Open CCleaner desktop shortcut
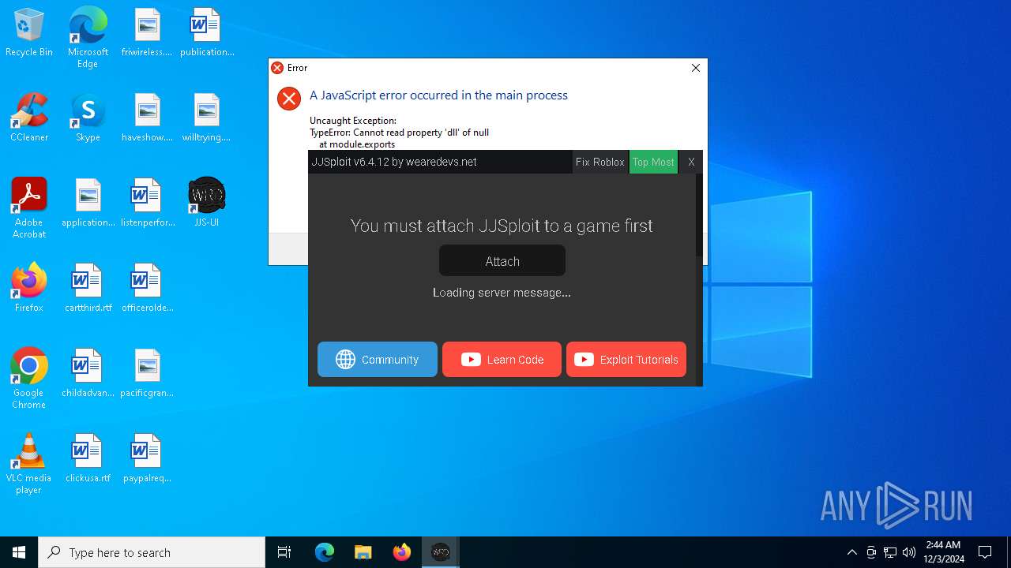 click(29, 118)
